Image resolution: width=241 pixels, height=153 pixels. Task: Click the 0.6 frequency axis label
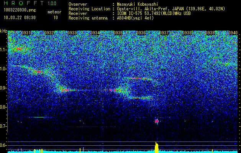pos(3,145)
